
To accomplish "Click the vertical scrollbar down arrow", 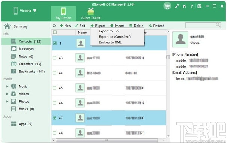I will [x=168, y=136].
